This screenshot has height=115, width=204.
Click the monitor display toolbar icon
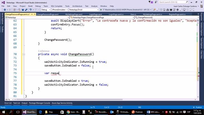[x=184, y=10]
